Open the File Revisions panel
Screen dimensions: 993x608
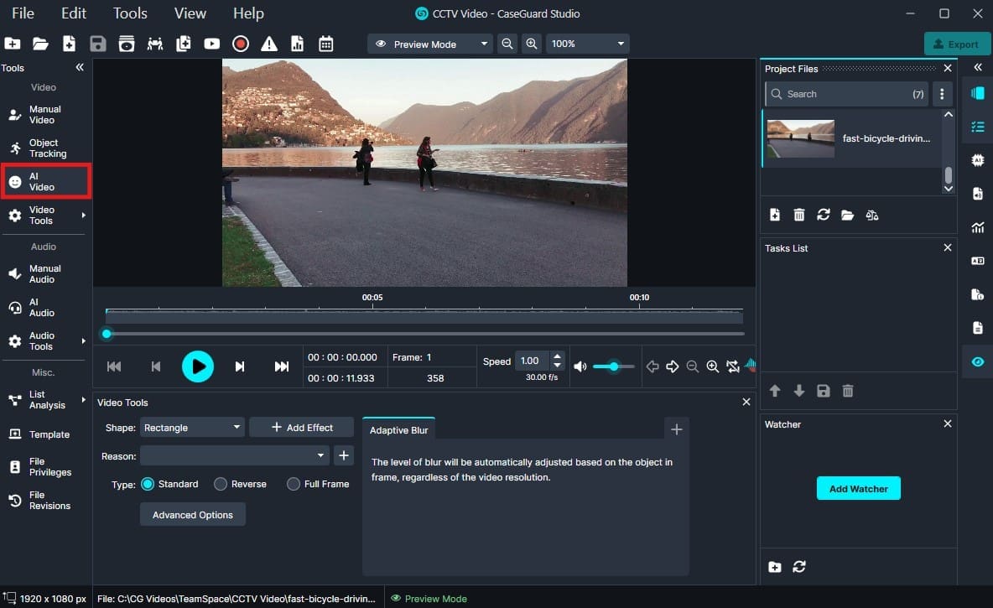click(x=39, y=500)
